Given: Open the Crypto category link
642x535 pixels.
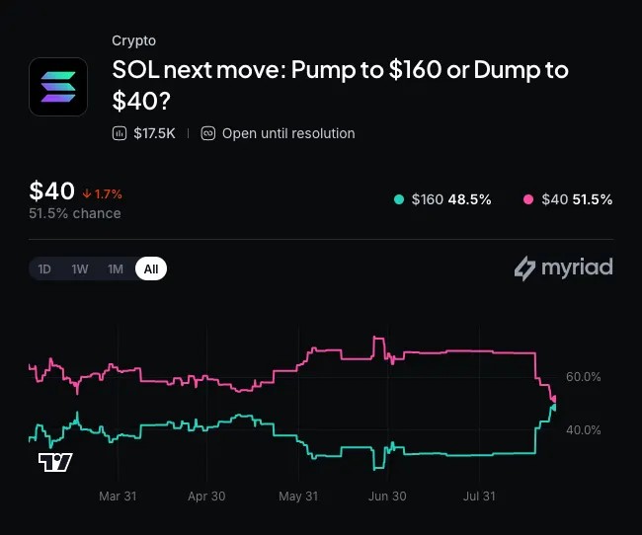Looking at the screenshot, I should [134, 40].
